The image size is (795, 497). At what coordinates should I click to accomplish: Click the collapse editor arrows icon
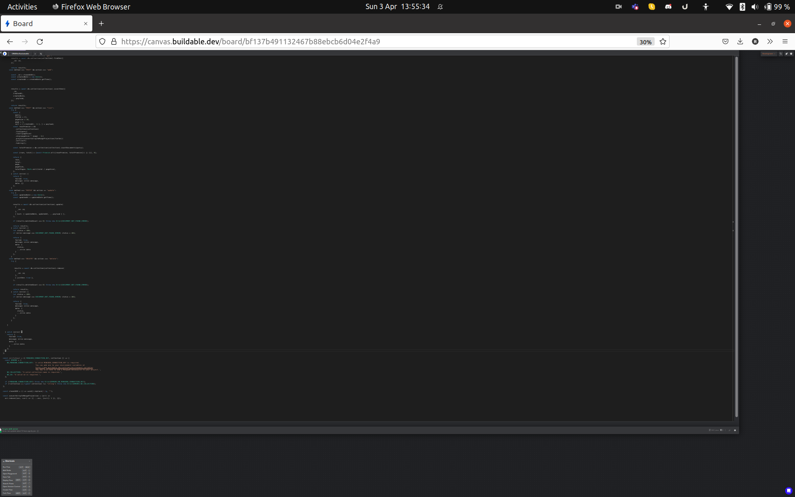click(730, 430)
